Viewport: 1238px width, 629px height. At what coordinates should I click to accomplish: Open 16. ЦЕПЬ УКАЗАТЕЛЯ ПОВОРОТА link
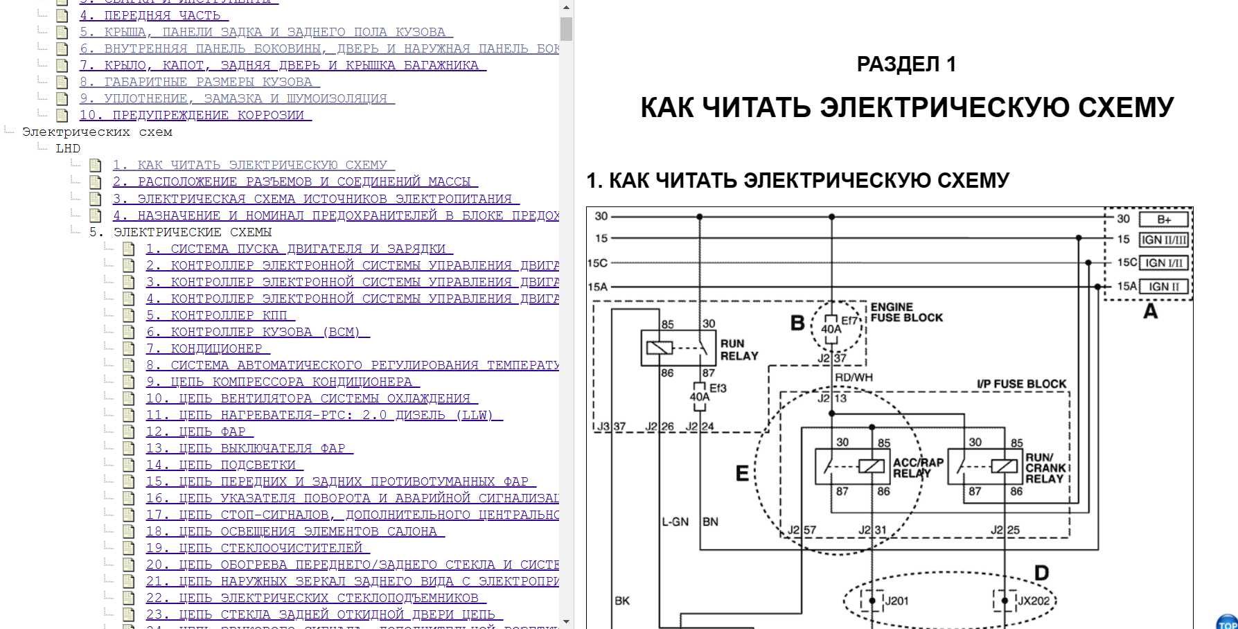click(x=352, y=498)
